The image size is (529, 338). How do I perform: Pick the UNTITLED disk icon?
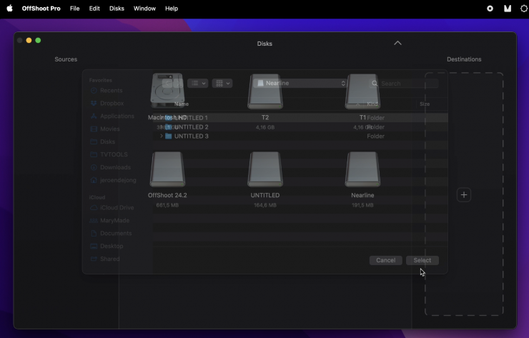coord(264,169)
